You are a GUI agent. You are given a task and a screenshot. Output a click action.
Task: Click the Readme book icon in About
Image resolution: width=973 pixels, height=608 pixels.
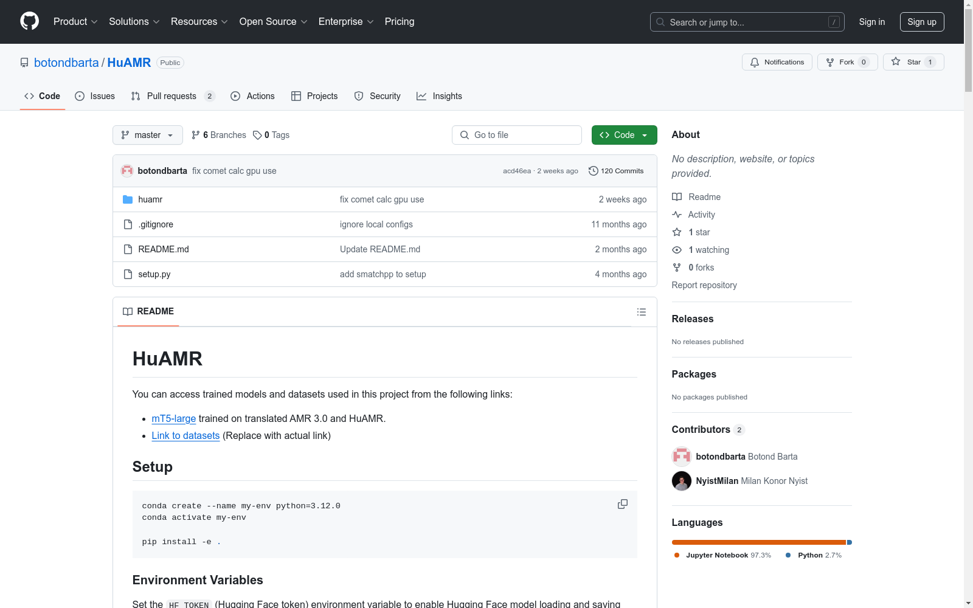(677, 197)
